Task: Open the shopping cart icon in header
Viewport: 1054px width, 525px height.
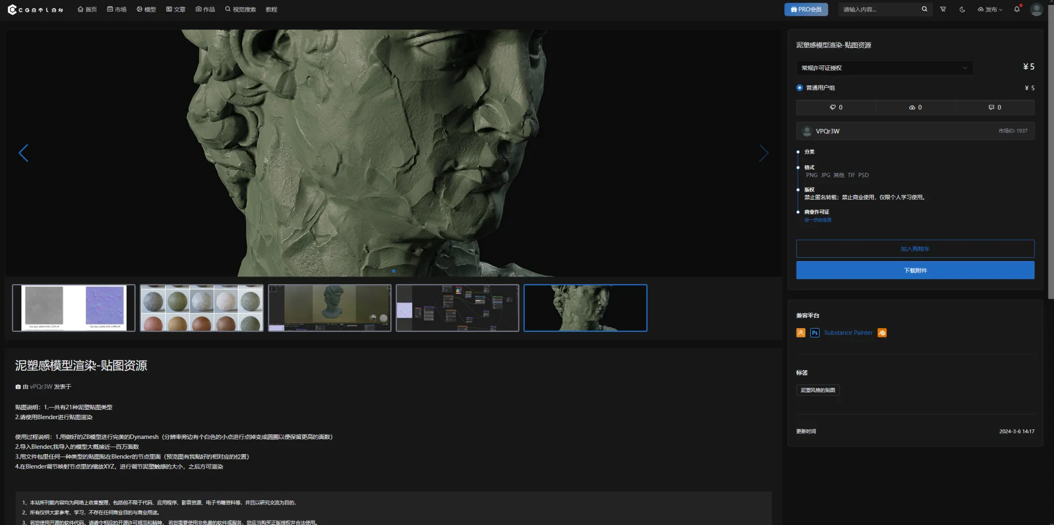Action: coord(943,9)
